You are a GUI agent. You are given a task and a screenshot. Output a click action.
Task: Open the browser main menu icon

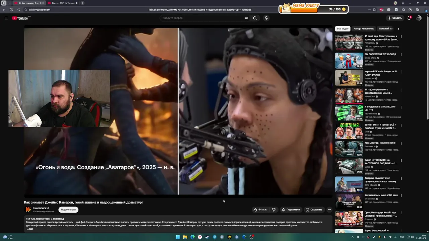pos(403,3)
